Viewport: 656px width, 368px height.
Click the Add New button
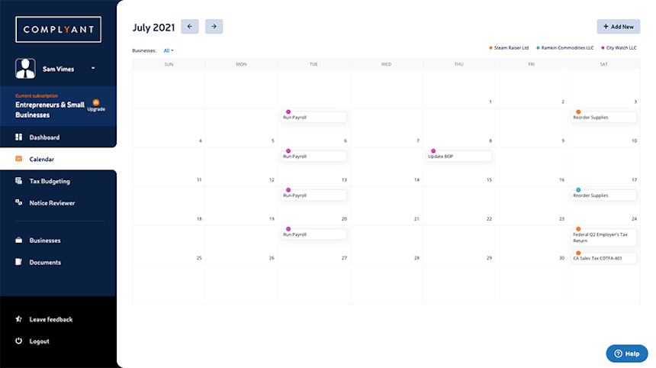pyautogui.click(x=619, y=27)
